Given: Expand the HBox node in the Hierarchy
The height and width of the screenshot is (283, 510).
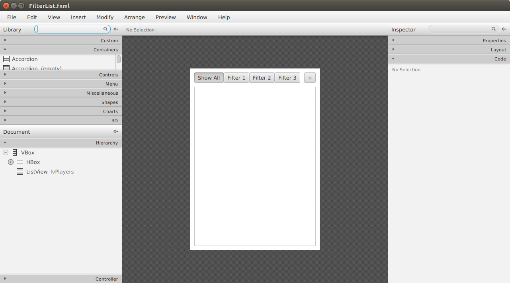Looking at the screenshot, I should click(x=11, y=162).
